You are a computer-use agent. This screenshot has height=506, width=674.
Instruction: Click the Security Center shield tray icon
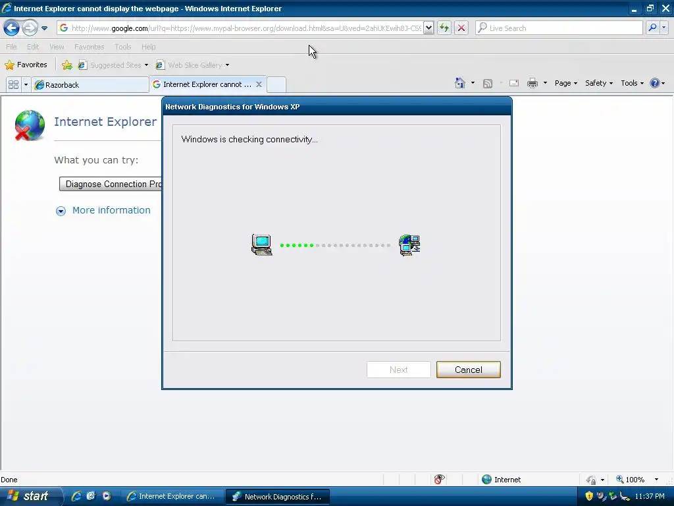(x=589, y=496)
